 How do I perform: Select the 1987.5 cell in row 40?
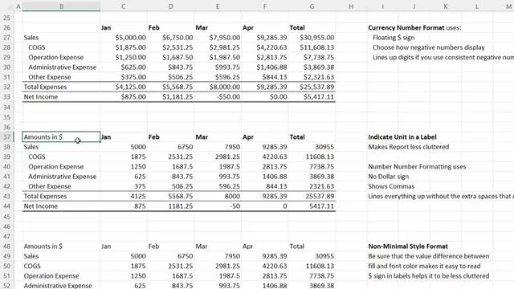(218, 166)
